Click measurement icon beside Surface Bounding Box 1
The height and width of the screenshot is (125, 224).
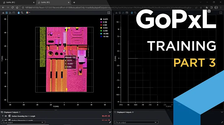tap(9, 116)
